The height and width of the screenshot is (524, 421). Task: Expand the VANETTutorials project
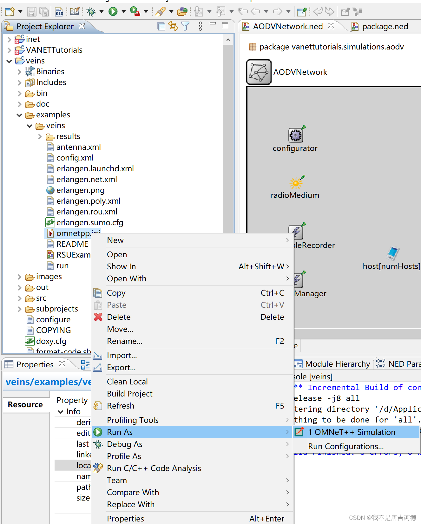9,50
